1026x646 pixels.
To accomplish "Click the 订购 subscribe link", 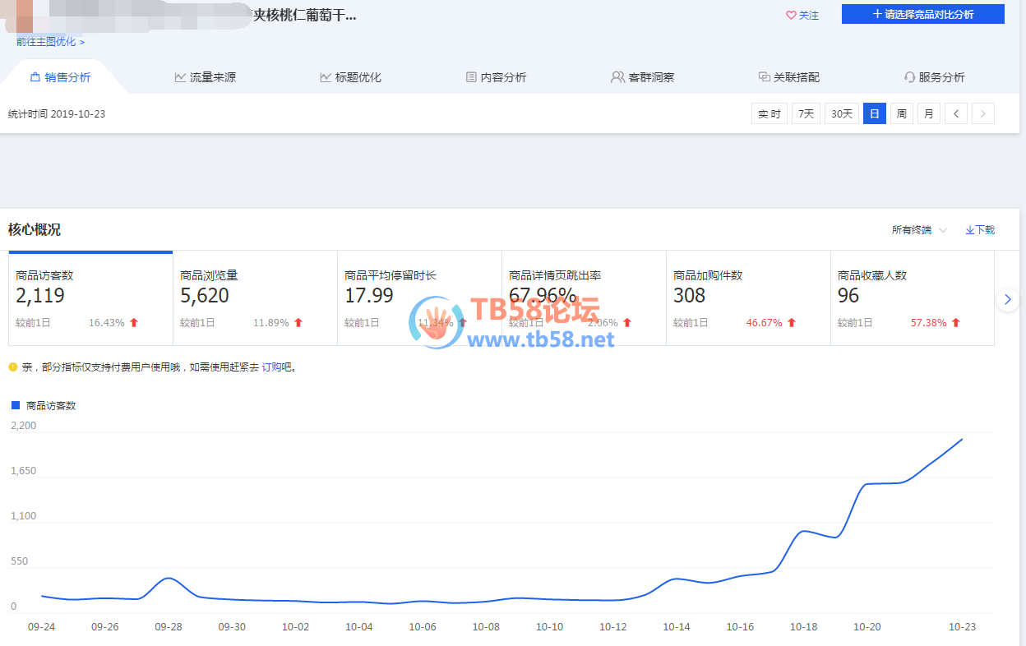I will (x=270, y=367).
